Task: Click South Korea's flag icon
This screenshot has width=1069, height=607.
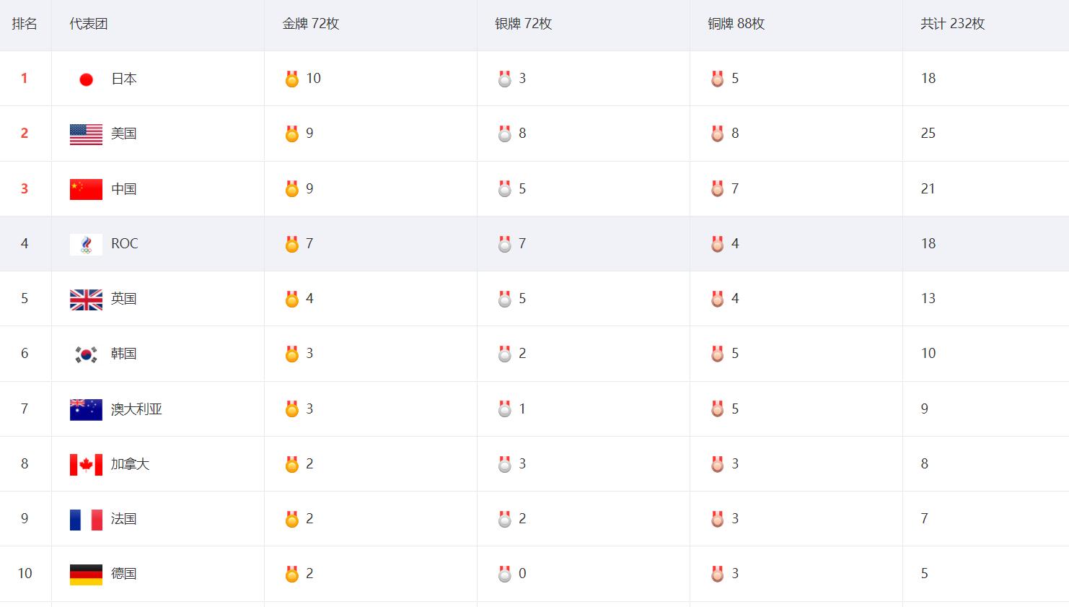Action: (x=86, y=354)
